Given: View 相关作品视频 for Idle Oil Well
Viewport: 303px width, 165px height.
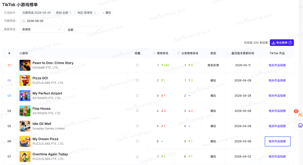Looking at the screenshot, I should click(x=277, y=126).
